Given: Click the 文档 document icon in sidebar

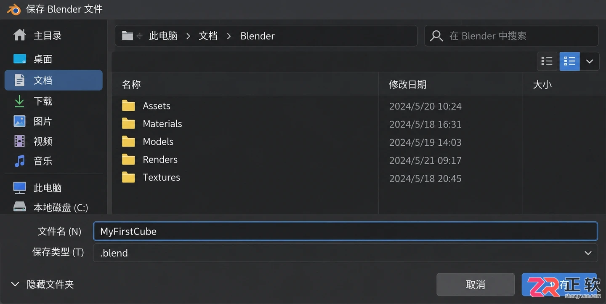Looking at the screenshot, I should coord(19,80).
